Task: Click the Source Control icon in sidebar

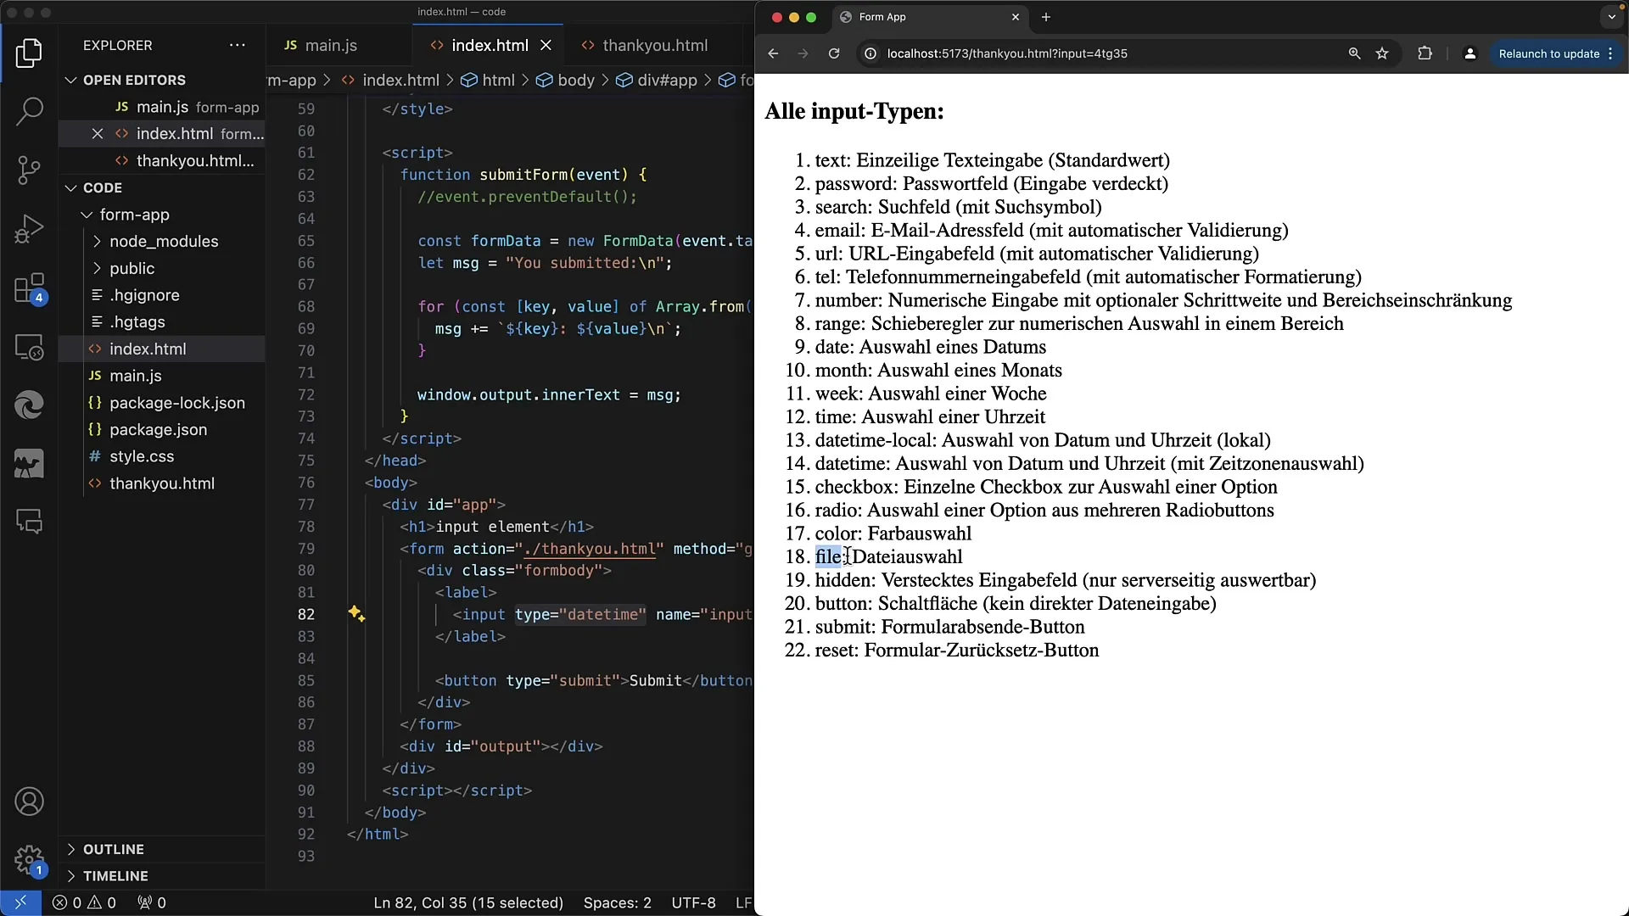Action: tap(31, 170)
